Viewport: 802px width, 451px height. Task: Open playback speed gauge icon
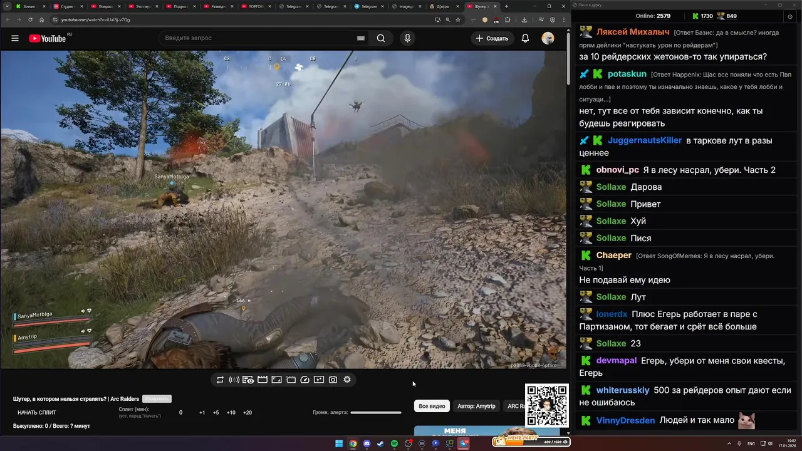(x=305, y=380)
